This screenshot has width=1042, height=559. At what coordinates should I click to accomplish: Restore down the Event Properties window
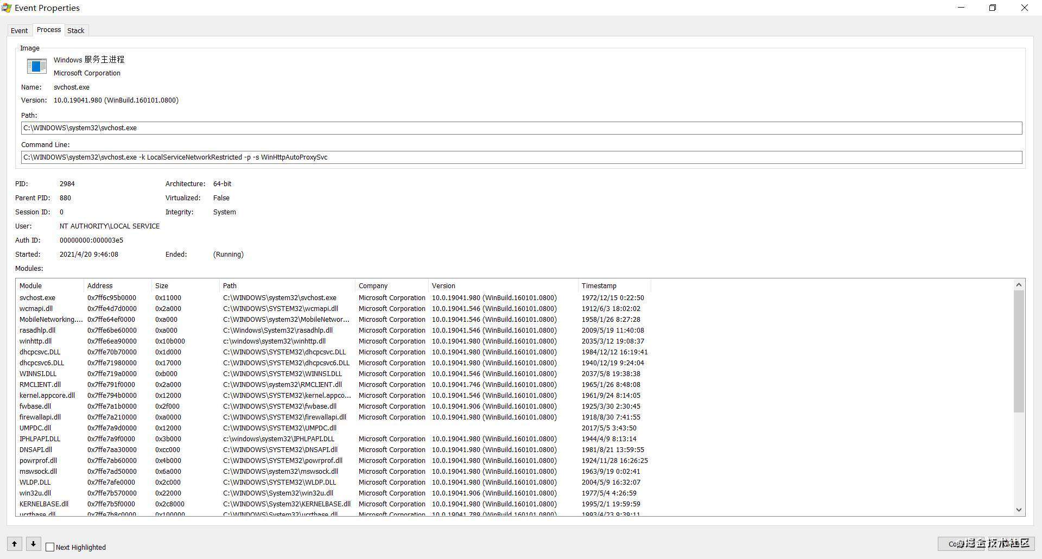[993, 8]
